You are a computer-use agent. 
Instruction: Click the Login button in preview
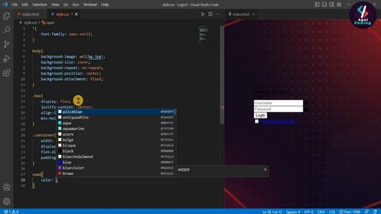pyautogui.click(x=261, y=115)
